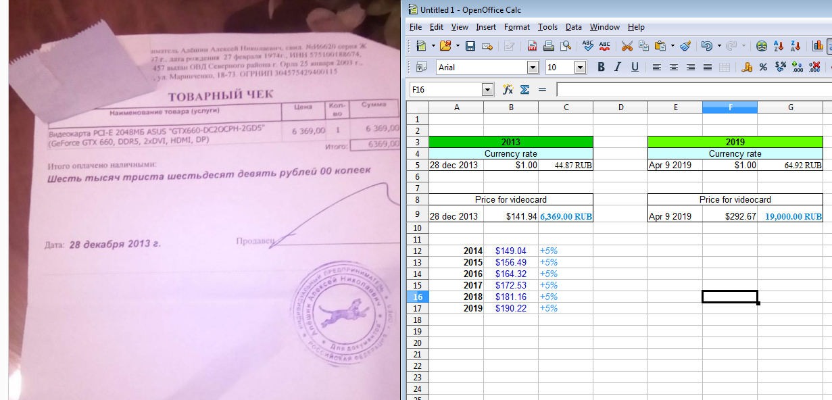
Task: Open the Tools menu
Action: (547, 27)
